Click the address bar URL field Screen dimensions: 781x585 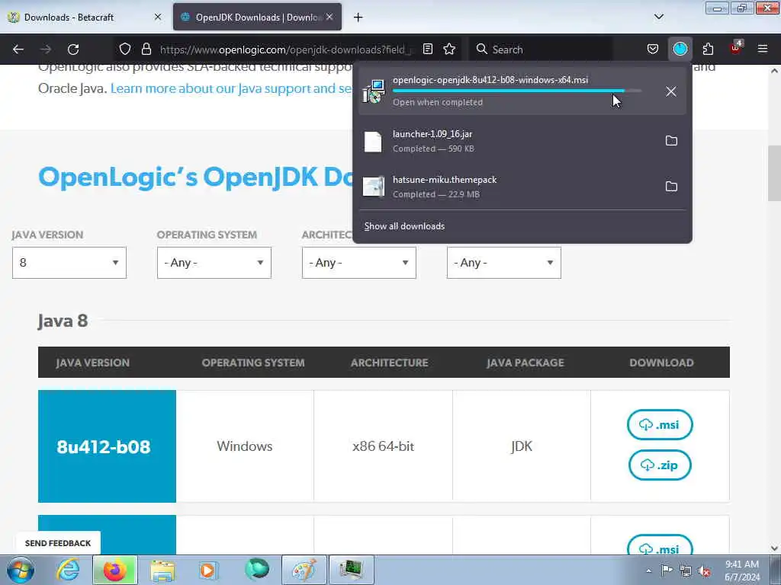click(x=287, y=50)
